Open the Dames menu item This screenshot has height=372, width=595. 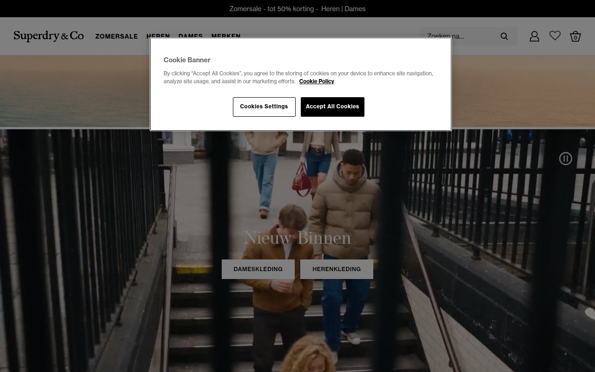pyautogui.click(x=191, y=36)
